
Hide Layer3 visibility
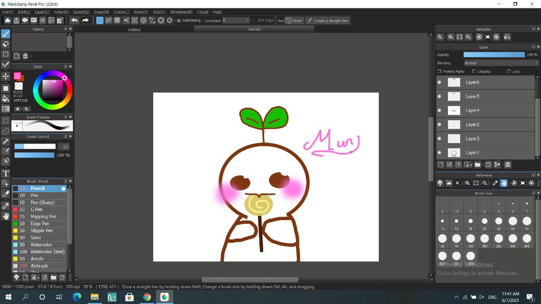[439, 139]
